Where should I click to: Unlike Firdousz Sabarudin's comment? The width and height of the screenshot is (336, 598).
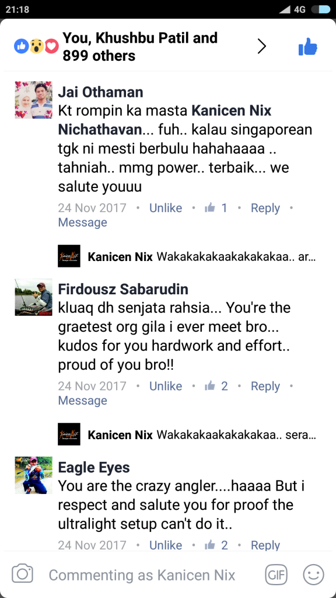tap(166, 386)
